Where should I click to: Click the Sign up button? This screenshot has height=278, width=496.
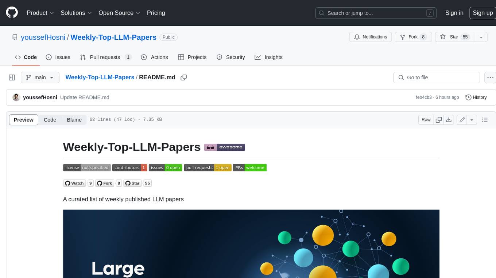coord(483,13)
